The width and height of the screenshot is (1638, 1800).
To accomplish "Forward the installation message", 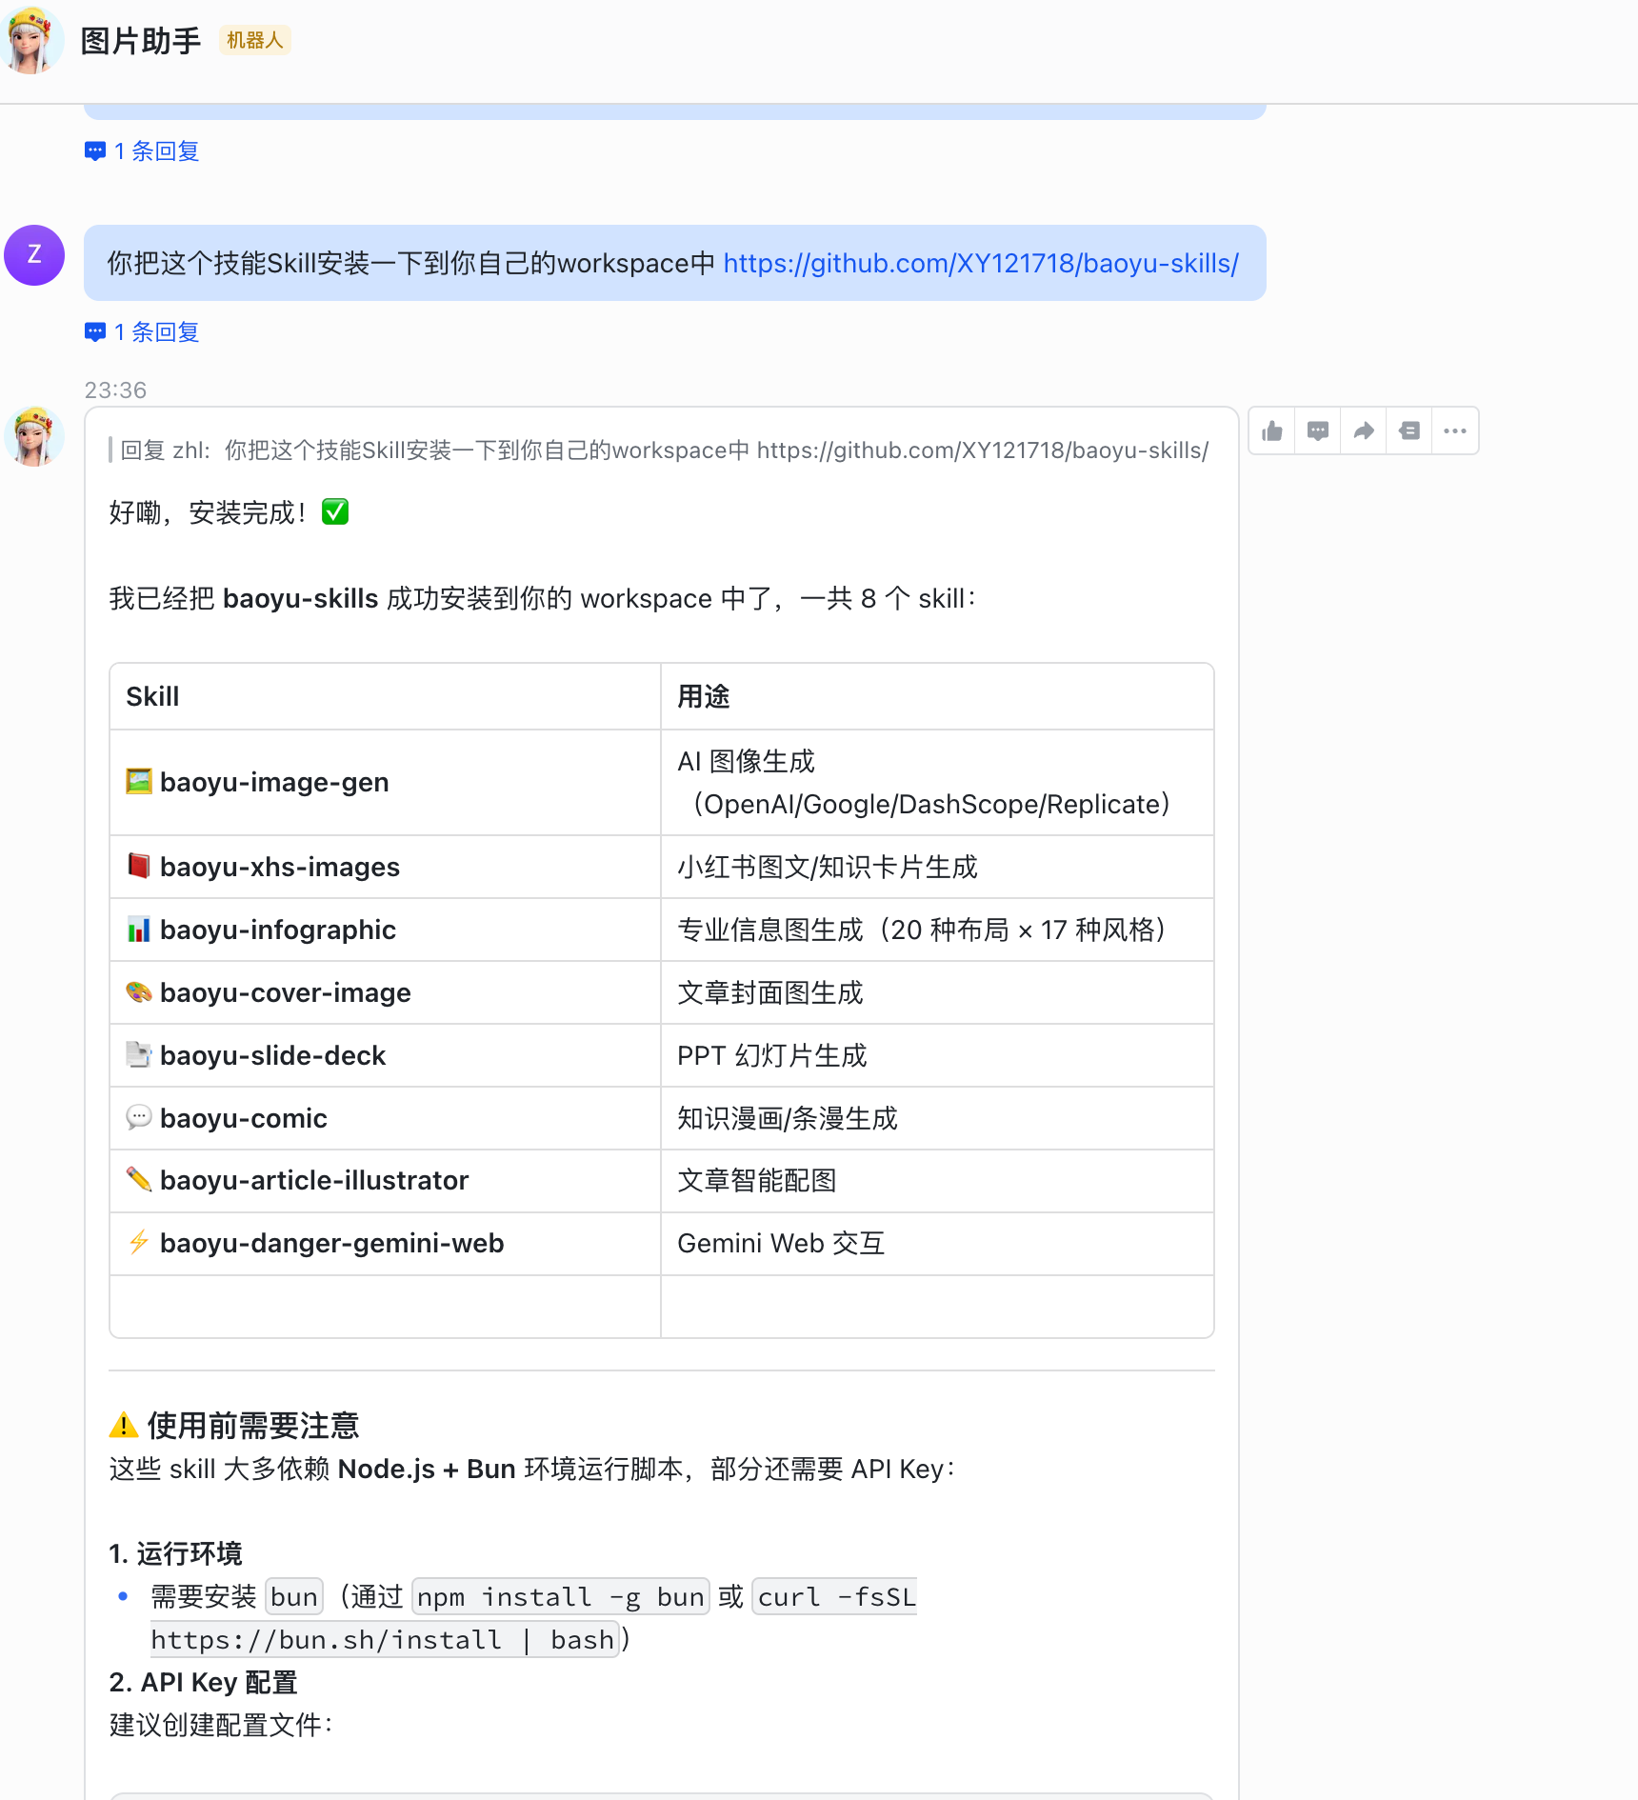I will click(x=1364, y=431).
